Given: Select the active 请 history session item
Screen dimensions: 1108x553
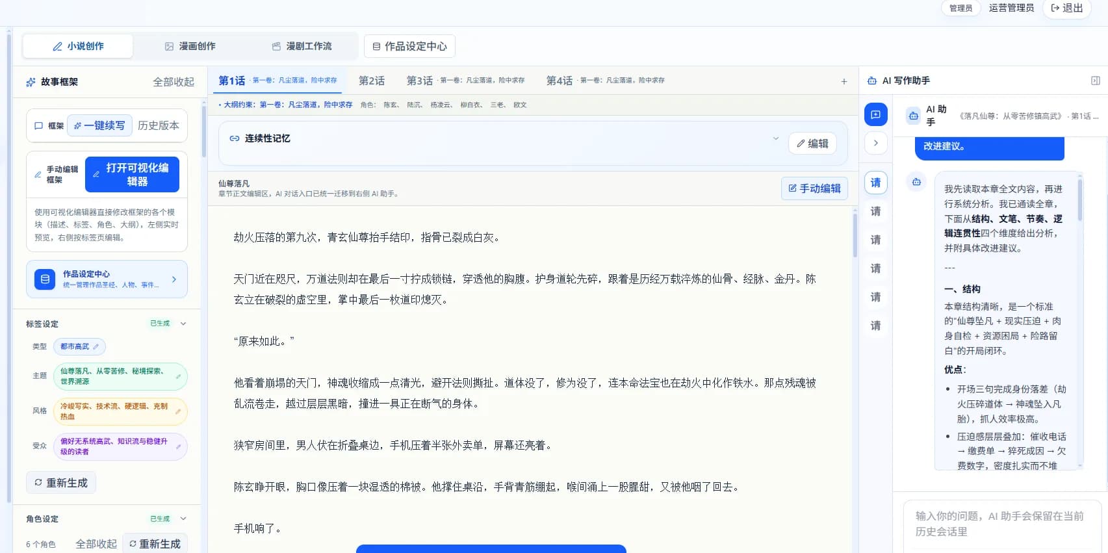Looking at the screenshot, I should pyautogui.click(x=875, y=183).
